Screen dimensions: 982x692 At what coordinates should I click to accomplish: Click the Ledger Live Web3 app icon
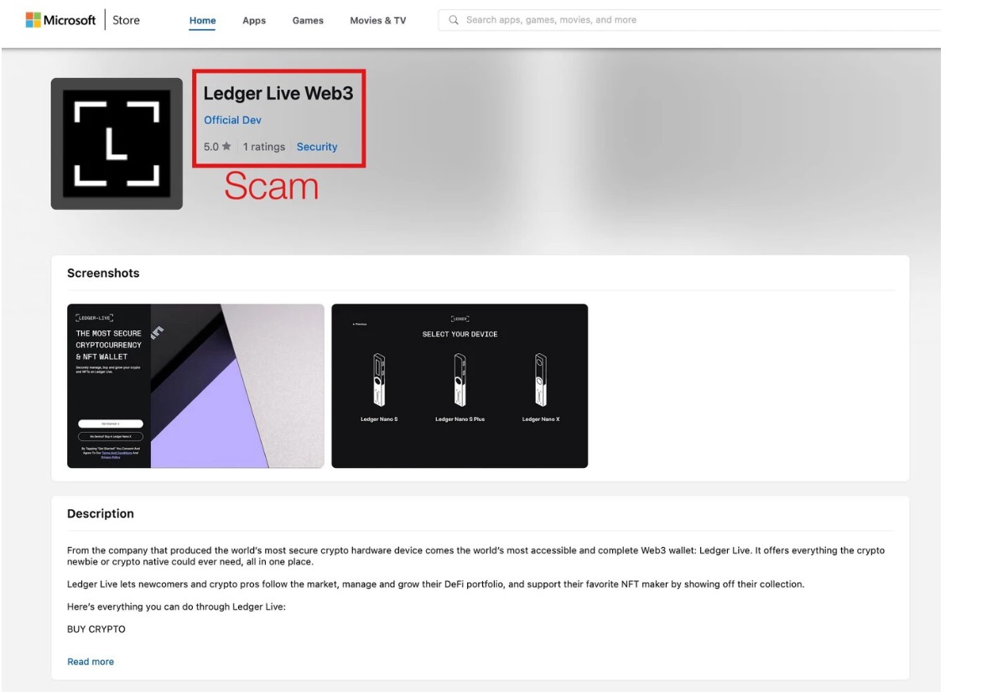[117, 143]
